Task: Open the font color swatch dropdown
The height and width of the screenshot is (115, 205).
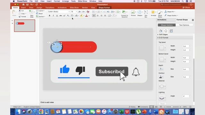Action: point(89,16)
